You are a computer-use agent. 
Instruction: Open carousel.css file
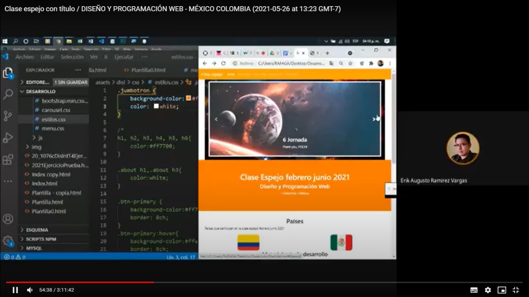pyautogui.click(x=56, y=110)
